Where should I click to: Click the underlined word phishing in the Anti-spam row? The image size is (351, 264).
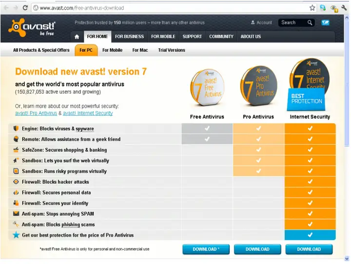coord(71,224)
